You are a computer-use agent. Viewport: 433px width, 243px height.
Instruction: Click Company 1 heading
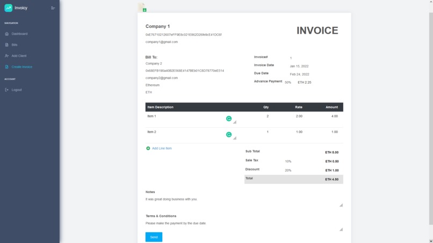pyautogui.click(x=158, y=26)
